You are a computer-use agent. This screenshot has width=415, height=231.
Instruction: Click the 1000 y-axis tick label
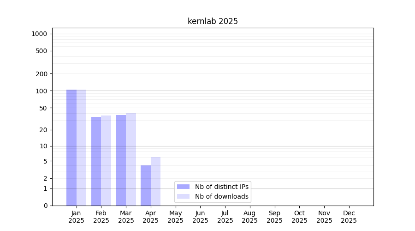(39, 34)
